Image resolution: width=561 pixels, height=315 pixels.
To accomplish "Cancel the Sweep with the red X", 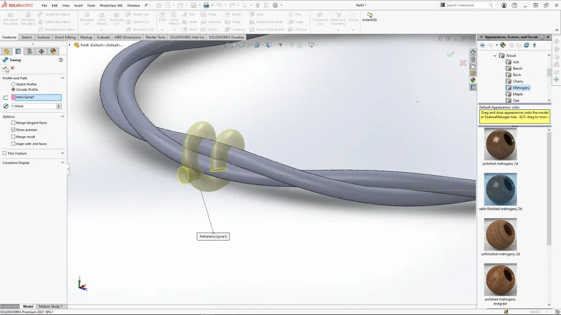I will pyautogui.click(x=13, y=68).
